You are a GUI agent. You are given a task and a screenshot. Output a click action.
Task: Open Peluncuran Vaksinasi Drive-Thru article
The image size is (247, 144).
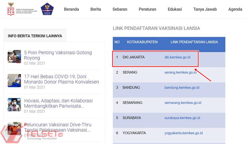(58, 127)
